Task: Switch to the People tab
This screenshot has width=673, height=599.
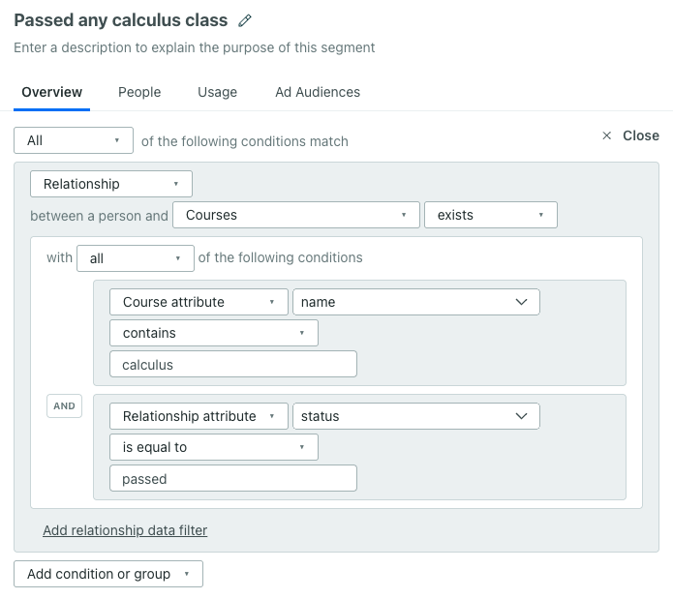Action: coord(139,92)
